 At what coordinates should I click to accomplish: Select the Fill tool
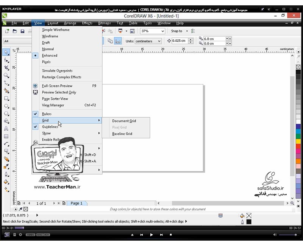coord(6,182)
